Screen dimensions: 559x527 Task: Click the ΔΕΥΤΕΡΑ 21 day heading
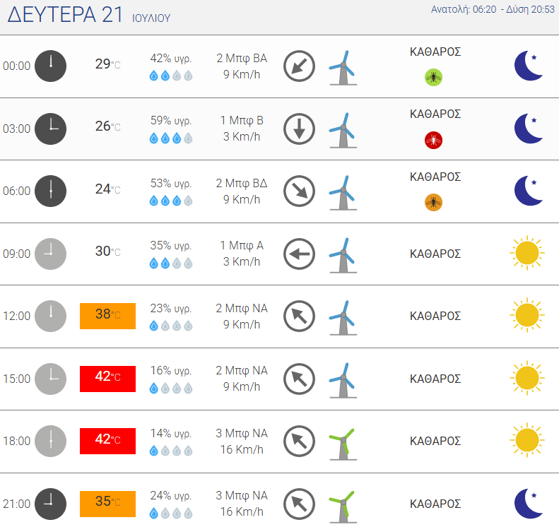click(x=65, y=15)
